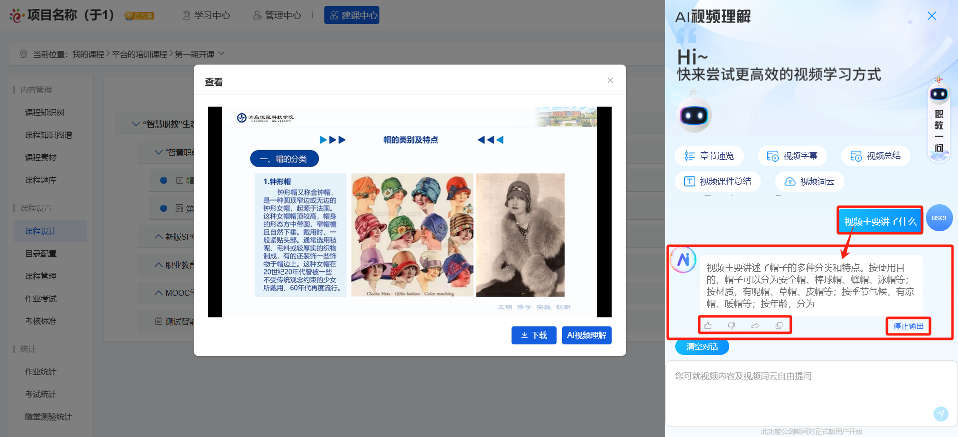Screen dimensions: 958x437
Task: Click the AI avatar icon beside the reply
Action: click(x=683, y=260)
